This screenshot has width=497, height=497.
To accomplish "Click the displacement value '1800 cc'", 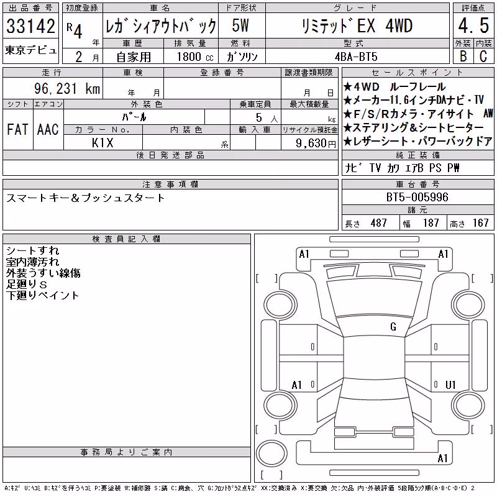I will [x=195, y=57].
